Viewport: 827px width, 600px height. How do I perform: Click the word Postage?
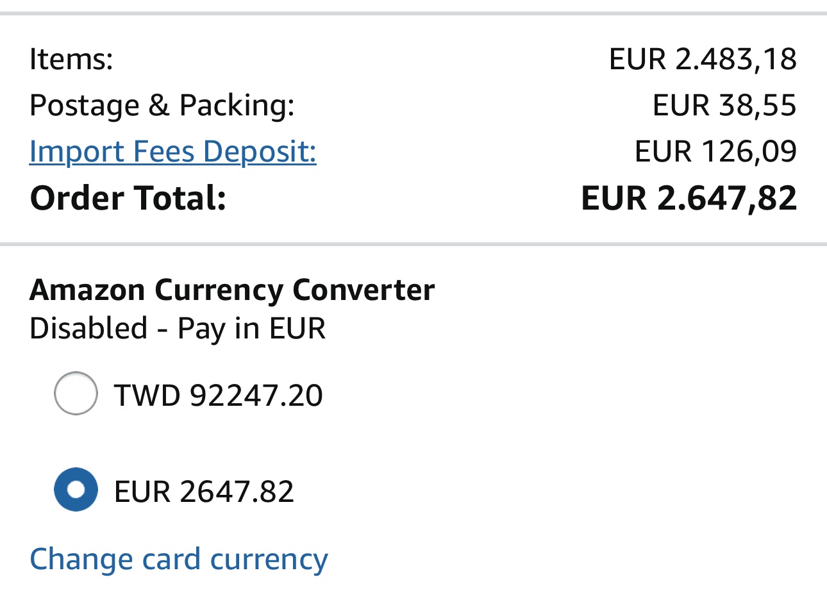[x=84, y=105]
